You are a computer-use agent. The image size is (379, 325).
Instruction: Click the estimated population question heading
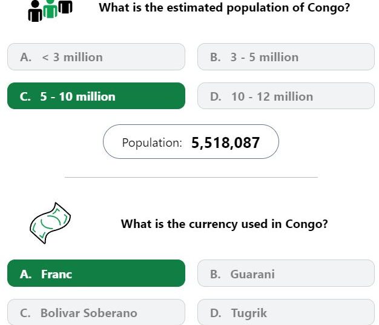click(224, 8)
